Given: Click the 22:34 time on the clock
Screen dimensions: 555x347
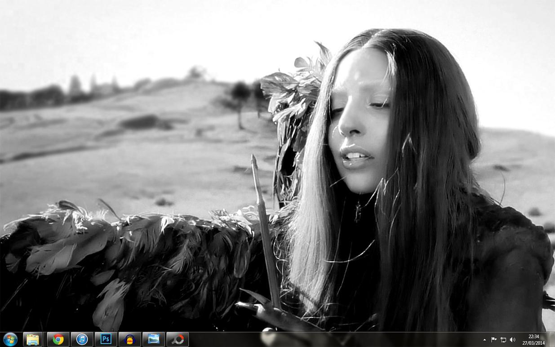Looking at the screenshot, I should click(x=533, y=336).
